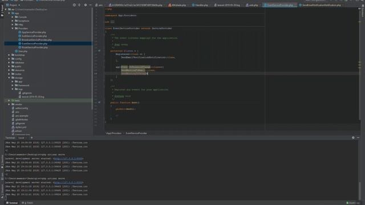Open the 6: TODO tool window button

tap(27, 203)
